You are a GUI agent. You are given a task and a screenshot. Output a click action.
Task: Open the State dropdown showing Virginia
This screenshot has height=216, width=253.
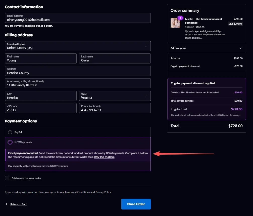[x=115, y=96]
